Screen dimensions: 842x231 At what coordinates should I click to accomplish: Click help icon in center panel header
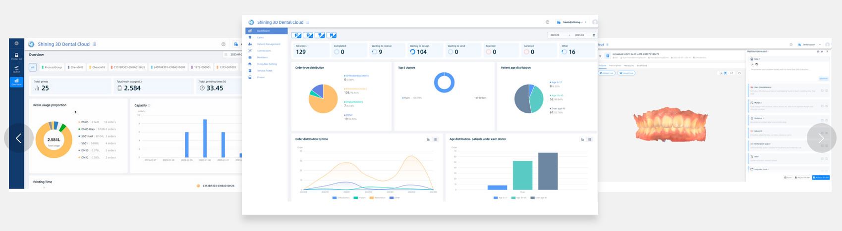pyautogui.click(x=547, y=22)
